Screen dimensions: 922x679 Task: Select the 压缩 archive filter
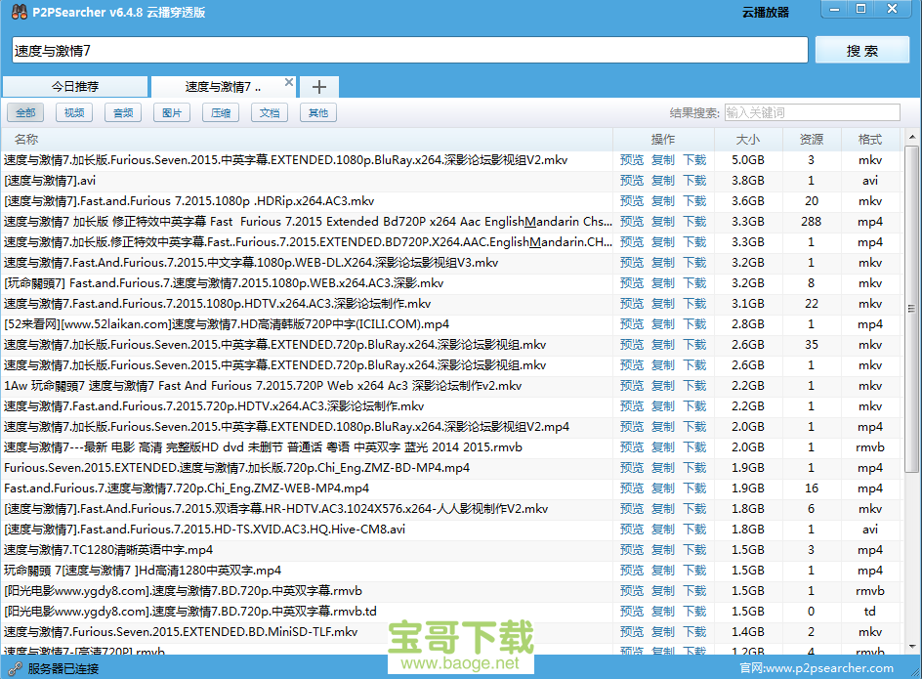(221, 112)
